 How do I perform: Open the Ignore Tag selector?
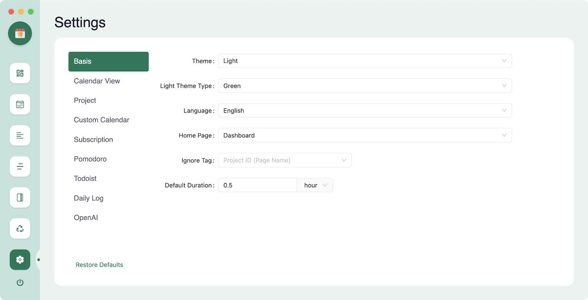285,160
